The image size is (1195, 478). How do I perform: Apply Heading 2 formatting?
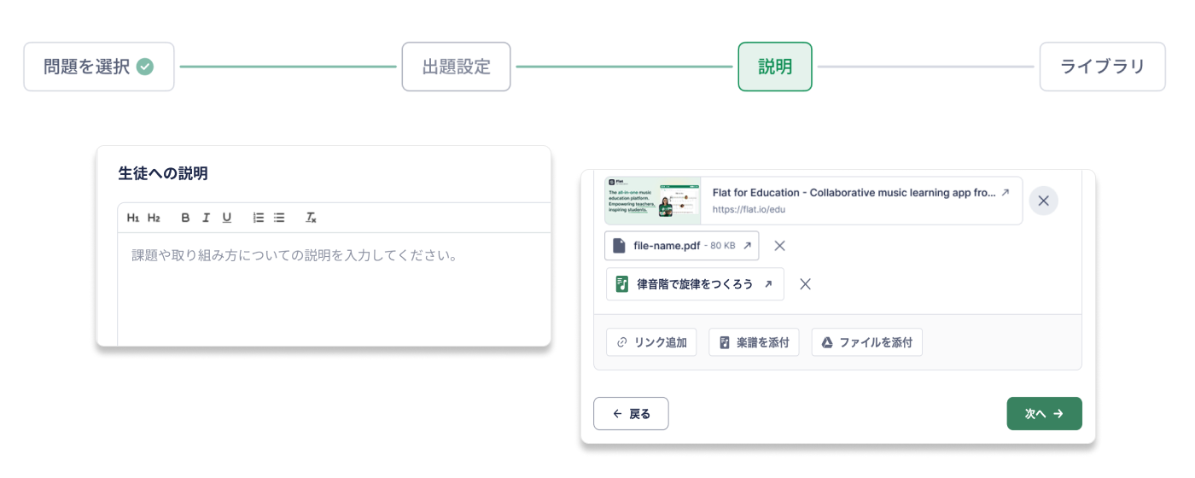pyautogui.click(x=154, y=218)
